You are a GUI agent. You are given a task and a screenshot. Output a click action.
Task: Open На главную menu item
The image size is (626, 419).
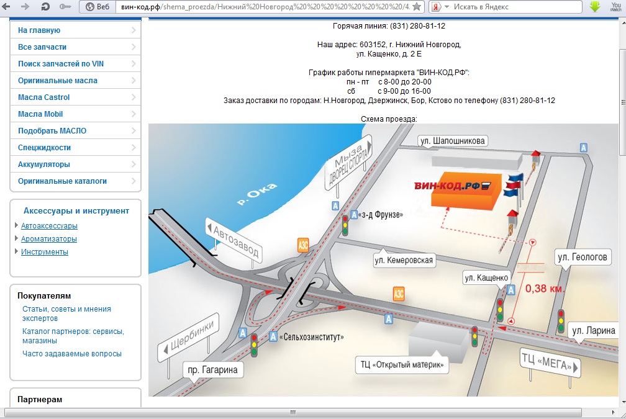[x=76, y=30]
